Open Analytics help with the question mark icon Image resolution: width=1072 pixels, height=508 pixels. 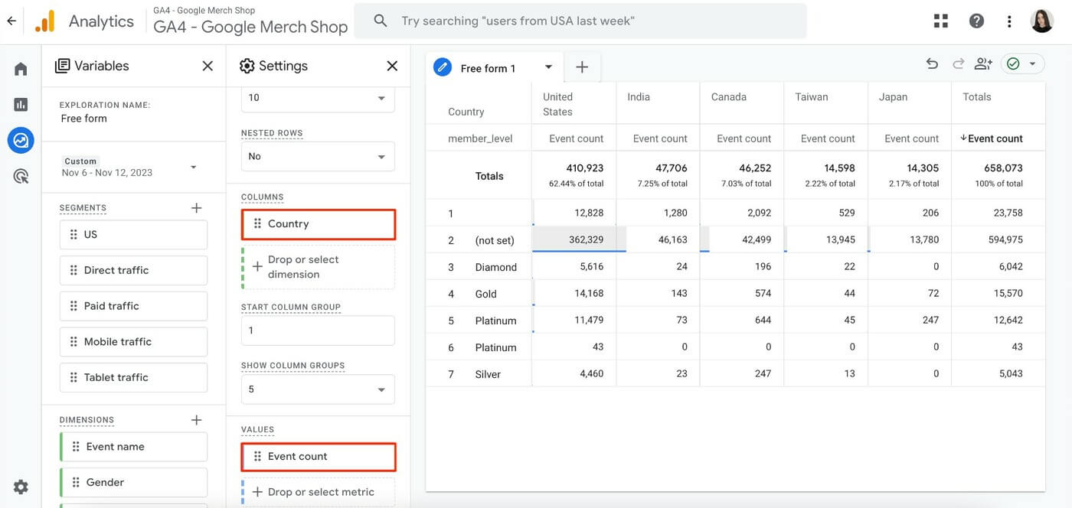[976, 20]
